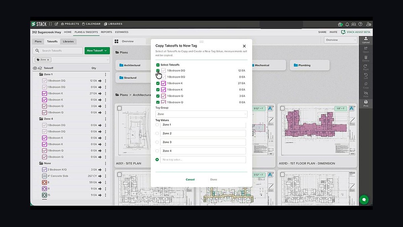
Task: Click the Hide icon in right toolbar
Action: [366, 94]
